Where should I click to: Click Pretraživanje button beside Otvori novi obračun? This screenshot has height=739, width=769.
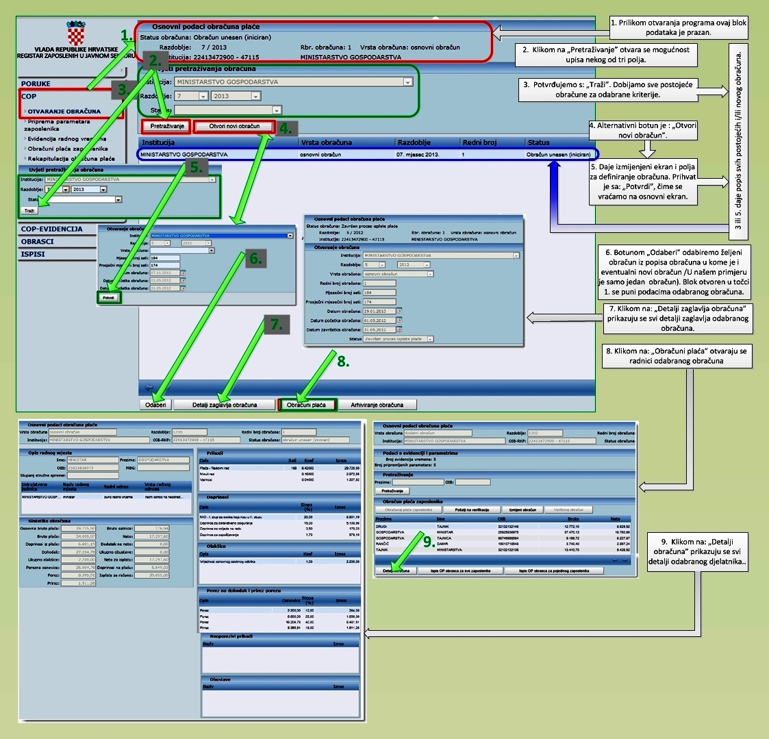167,126
